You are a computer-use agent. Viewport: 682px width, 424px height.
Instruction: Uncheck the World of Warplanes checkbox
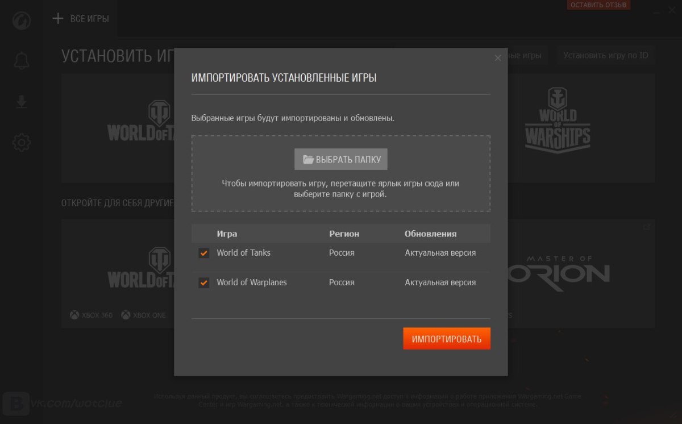point(203,282)
